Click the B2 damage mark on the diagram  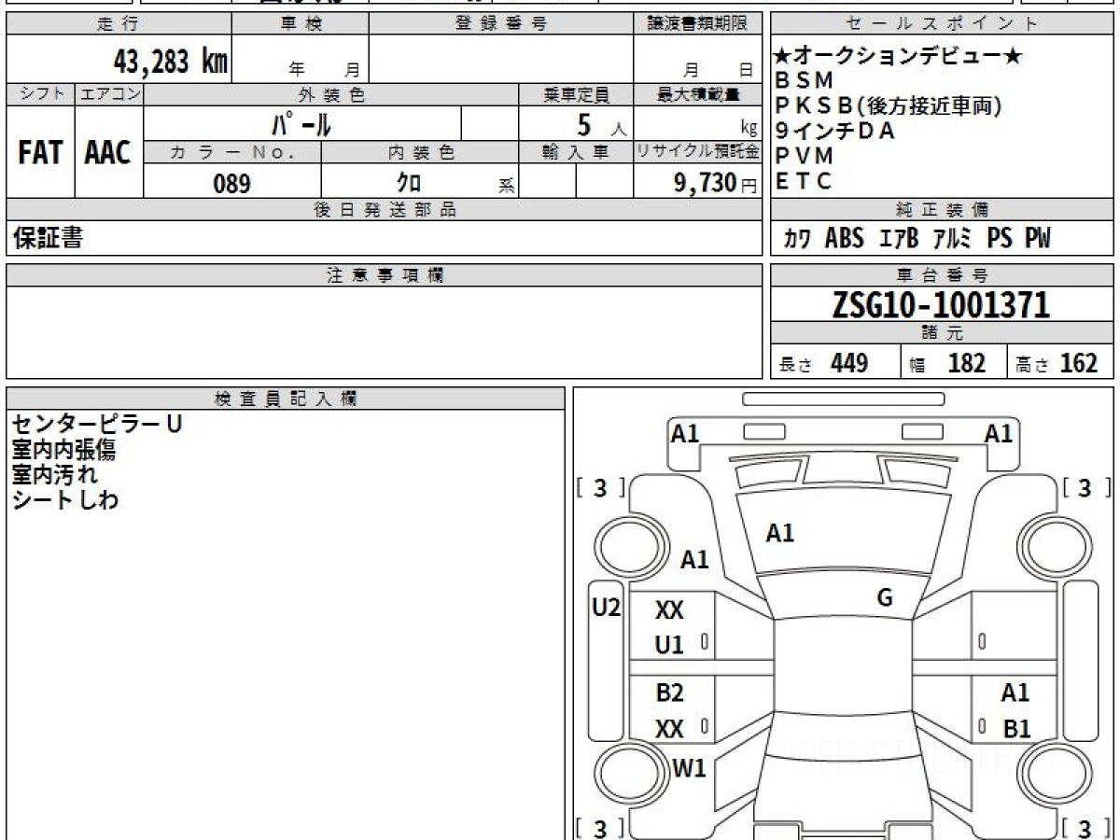pos(669,693)
